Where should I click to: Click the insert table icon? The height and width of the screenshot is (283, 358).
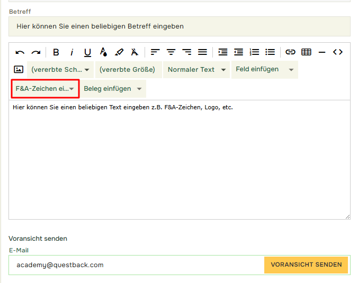click(306, 52)
